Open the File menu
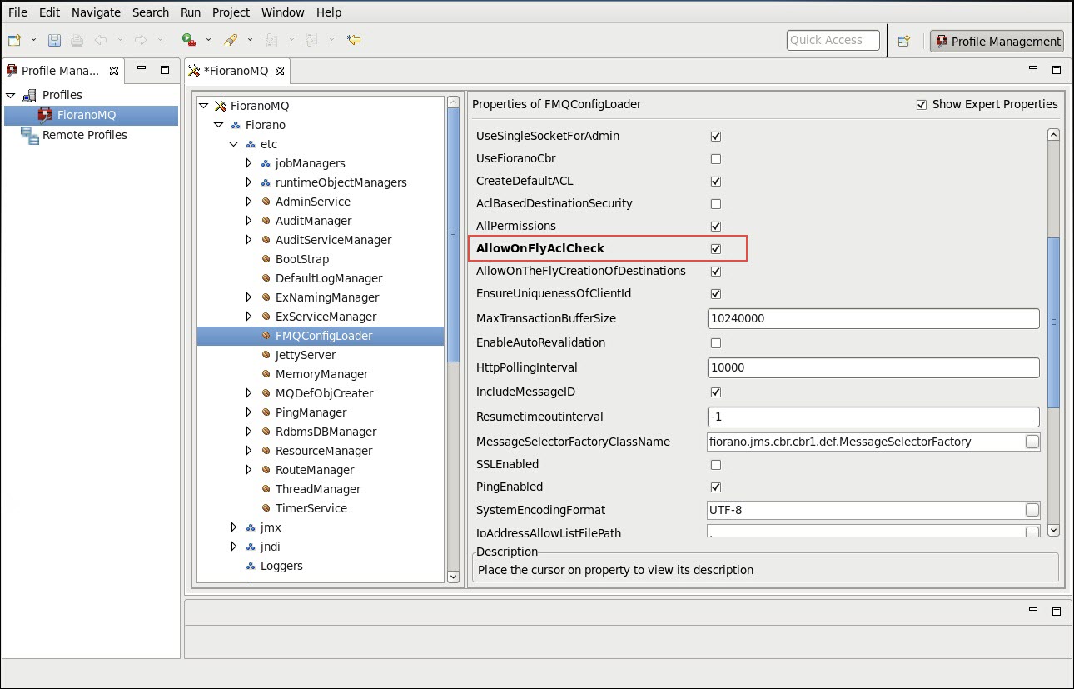Image resolution: width=1074 pixels, height=689 pixels. (x=17, y=12)
